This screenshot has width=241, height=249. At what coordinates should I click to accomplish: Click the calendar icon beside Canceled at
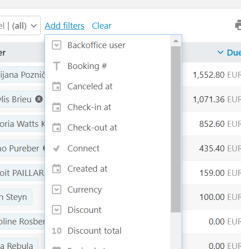coord(57,86)
